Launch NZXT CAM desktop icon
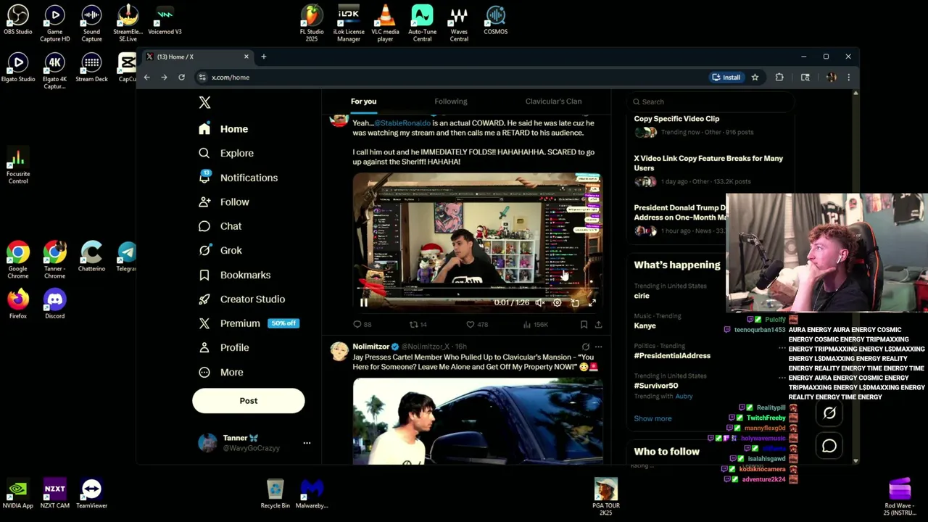This screenshot has width=928, height=522. click(x=55, y=493)
